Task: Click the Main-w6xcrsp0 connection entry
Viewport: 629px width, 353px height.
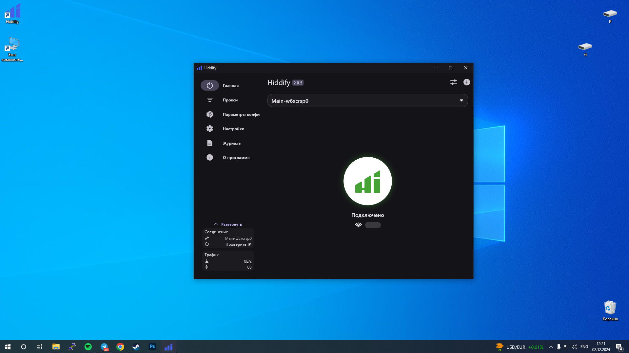Action: 238,238
